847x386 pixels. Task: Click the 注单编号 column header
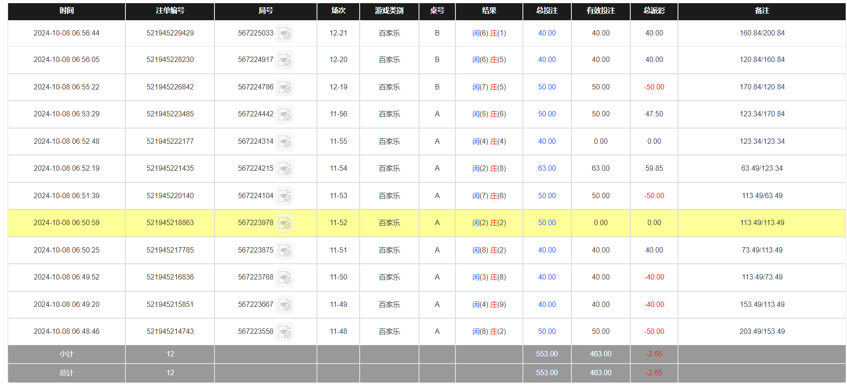coord(170,11)
